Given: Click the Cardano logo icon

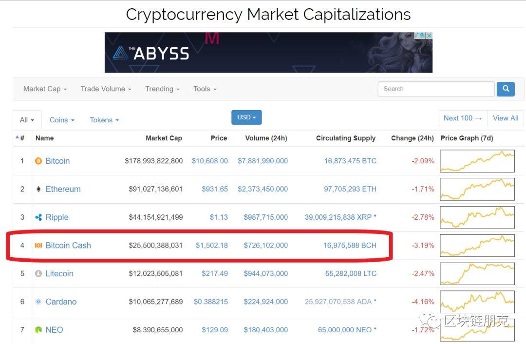Looking at the screenshot, I should 38,302.
